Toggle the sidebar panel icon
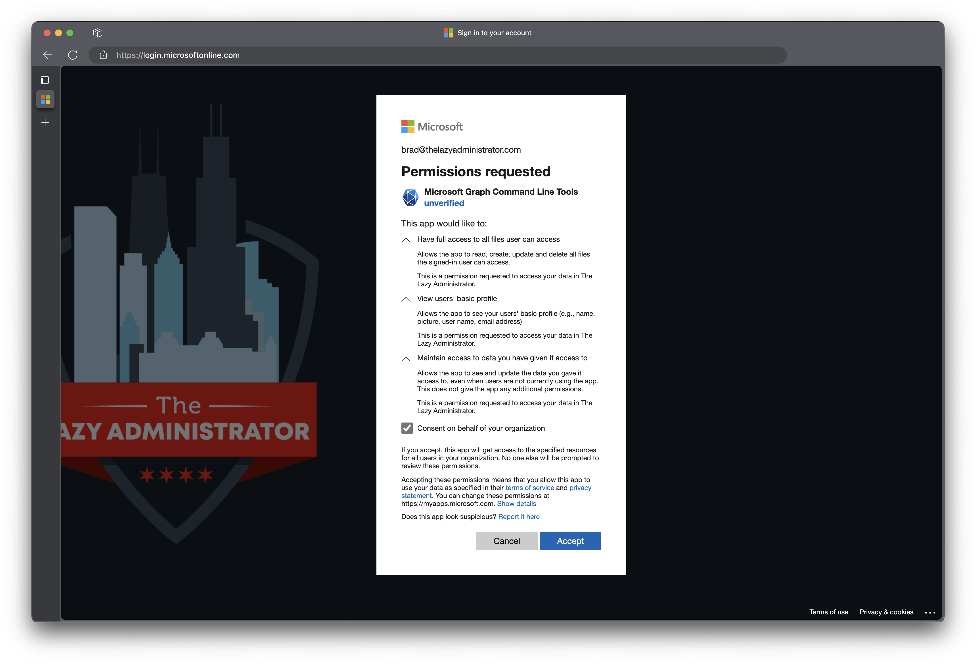Viewport: 976px width, 664px height. [45, 80]
